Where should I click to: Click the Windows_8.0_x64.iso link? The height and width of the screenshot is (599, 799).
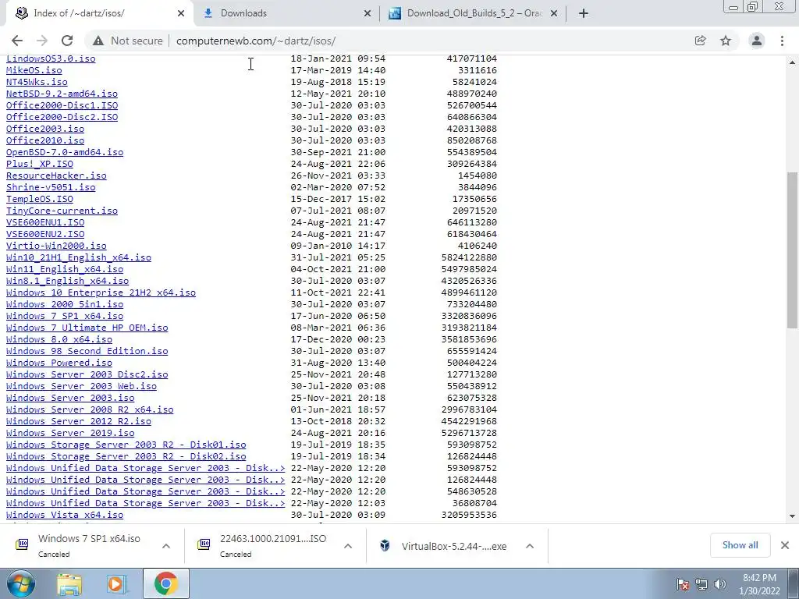tap(59, 339)
